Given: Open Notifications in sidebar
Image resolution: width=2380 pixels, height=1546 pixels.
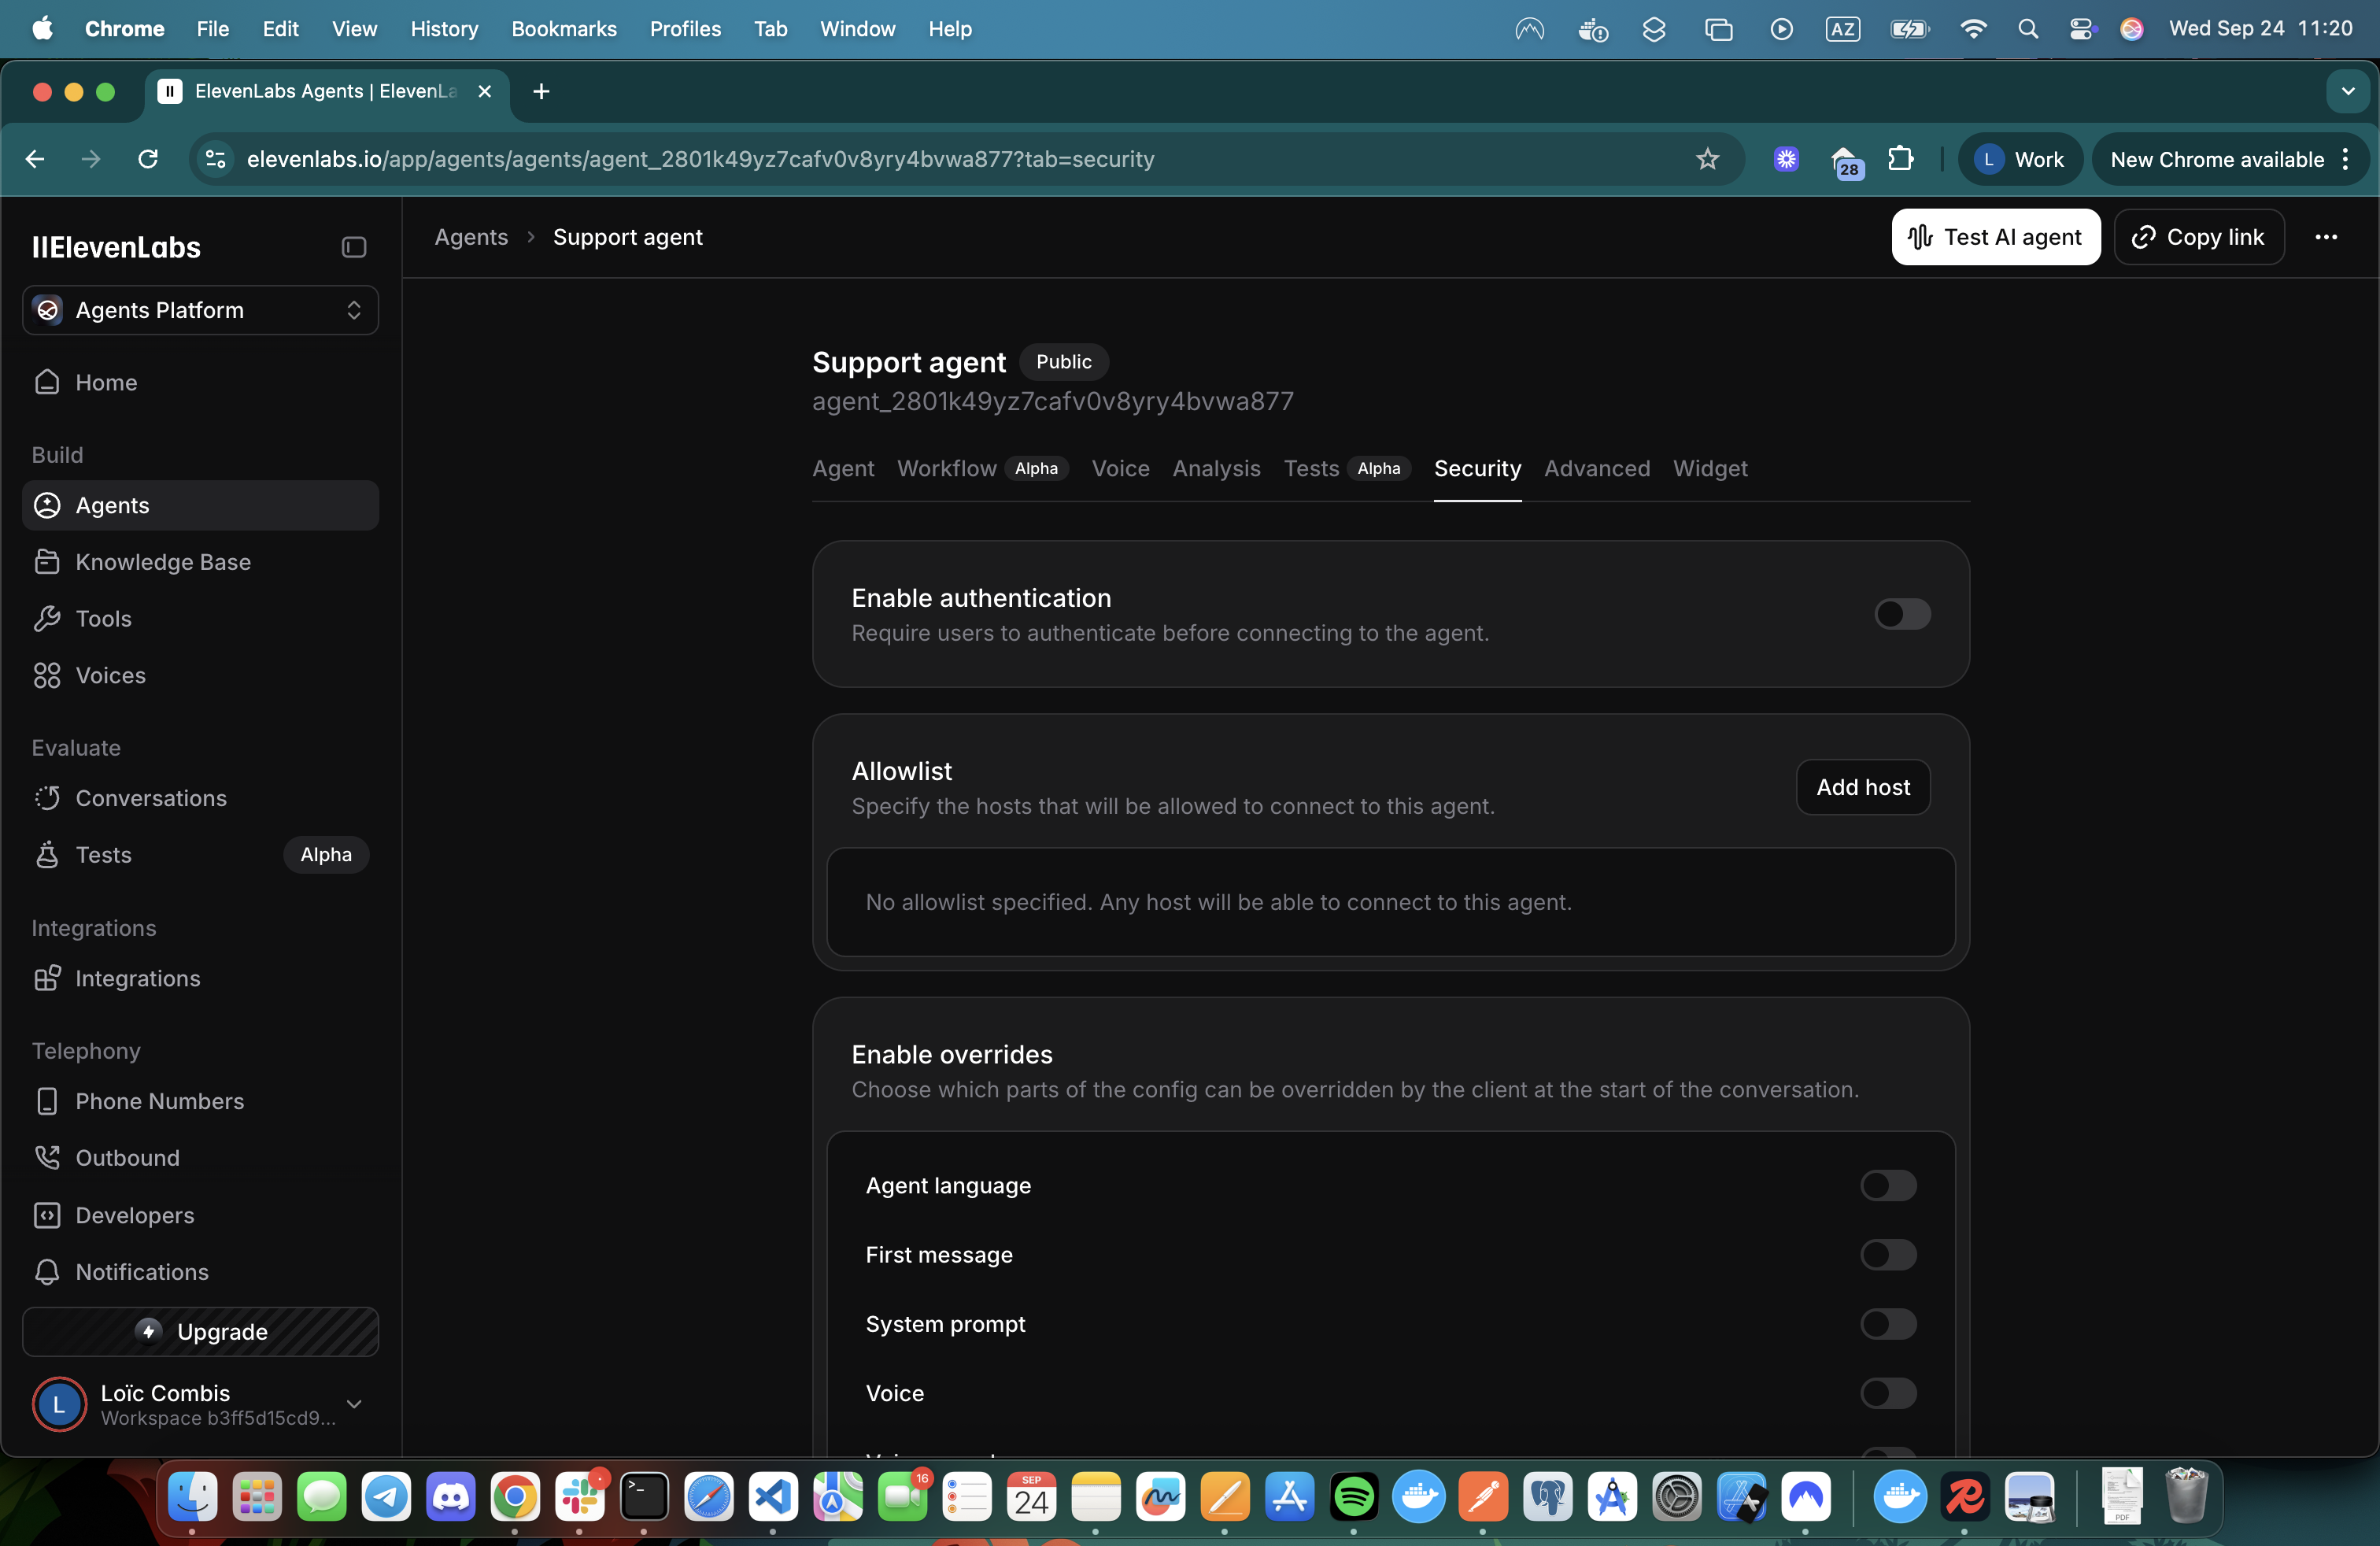Looking at the screenshot, I should [x=142, y=1272].
